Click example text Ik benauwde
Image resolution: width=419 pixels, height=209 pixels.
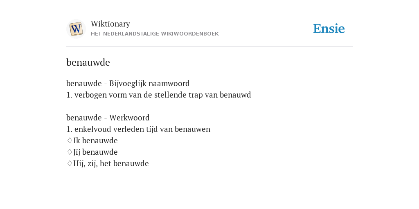95,140
